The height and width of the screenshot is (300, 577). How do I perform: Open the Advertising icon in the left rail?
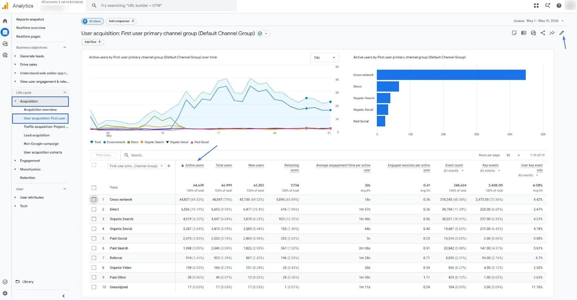[5, 55]
